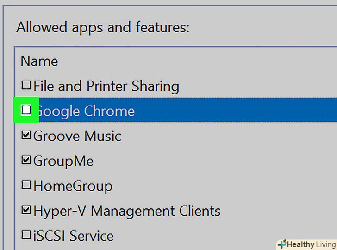The width and height of the screenshot is (337, 250).
Task: Select the File and Printer Sharing row
Action: pyautogui.click(x=176, y=85)
